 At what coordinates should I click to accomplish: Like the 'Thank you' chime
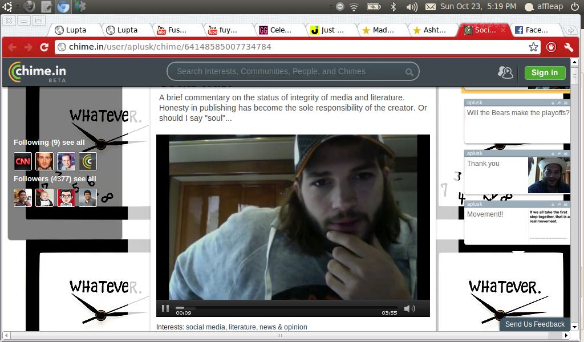[553, 153]
